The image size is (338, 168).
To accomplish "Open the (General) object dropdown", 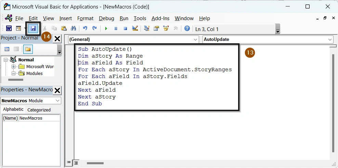I will pyautogui.click(x=133, y=40).
